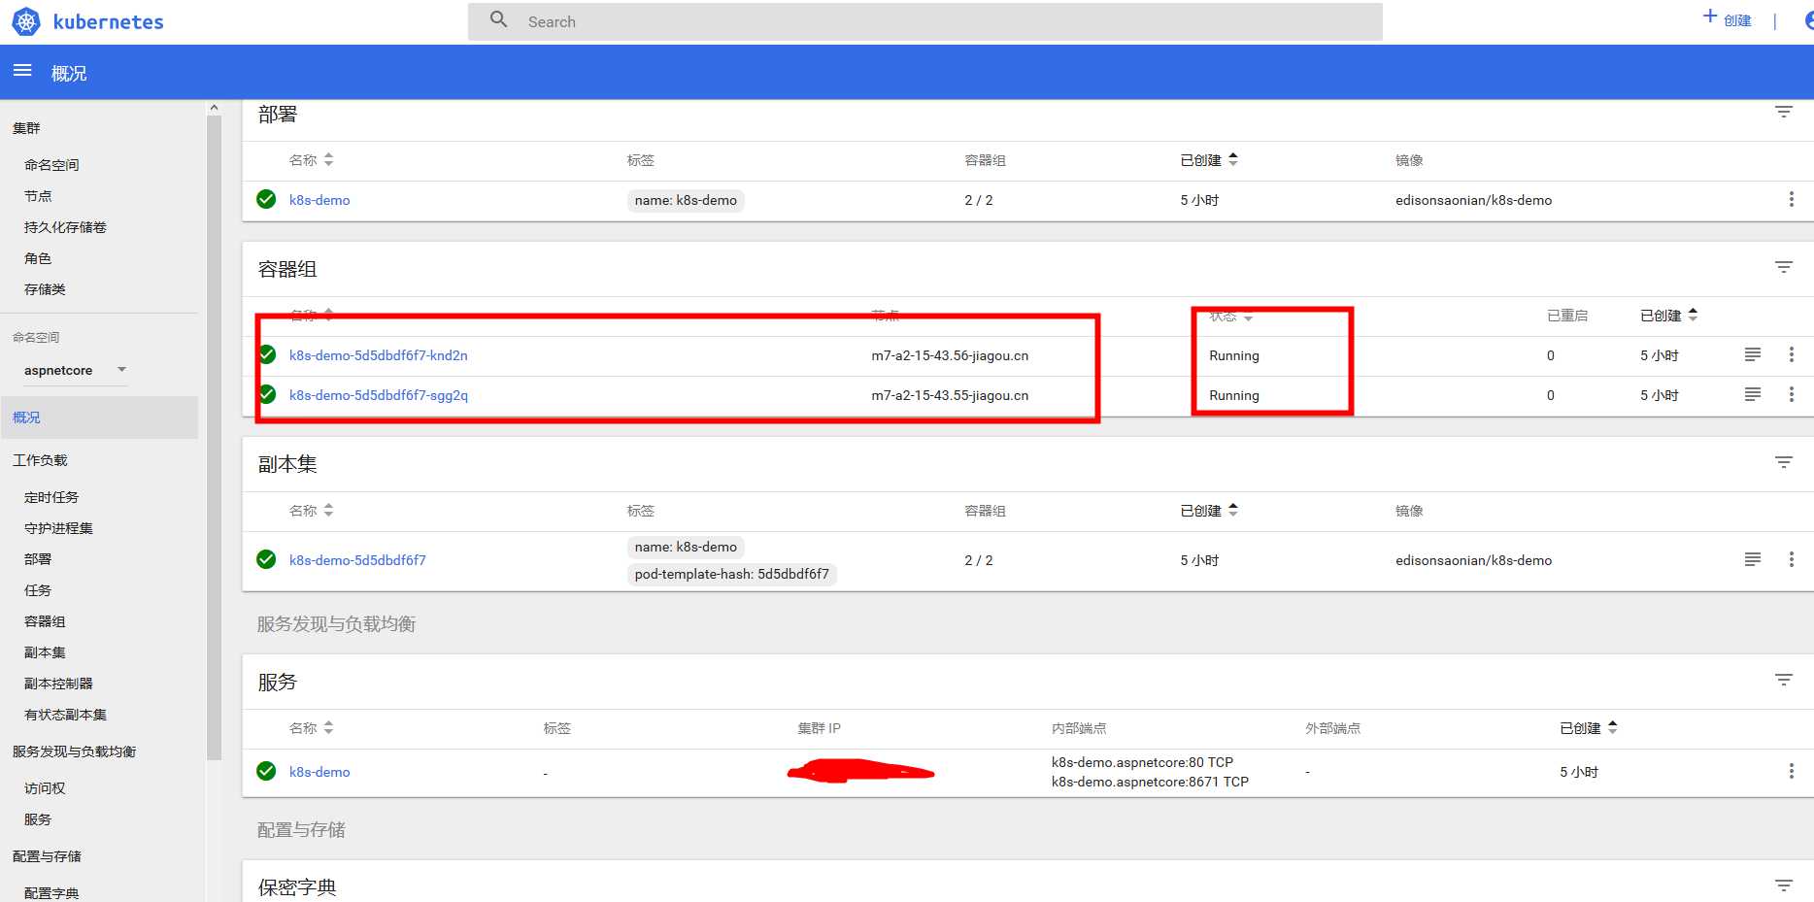Open 容器组 in the sidebar

pyautogui.click(x=45, y=621)
